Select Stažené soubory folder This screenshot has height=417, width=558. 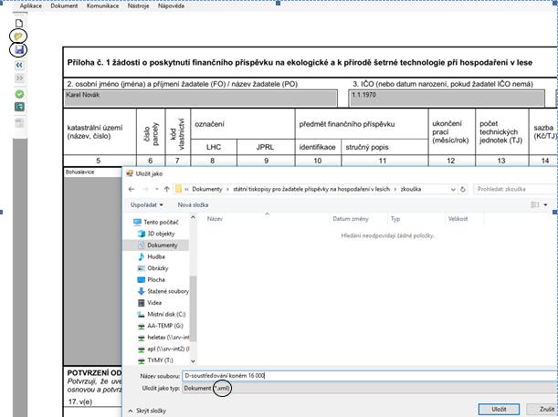tap(163, 291)
